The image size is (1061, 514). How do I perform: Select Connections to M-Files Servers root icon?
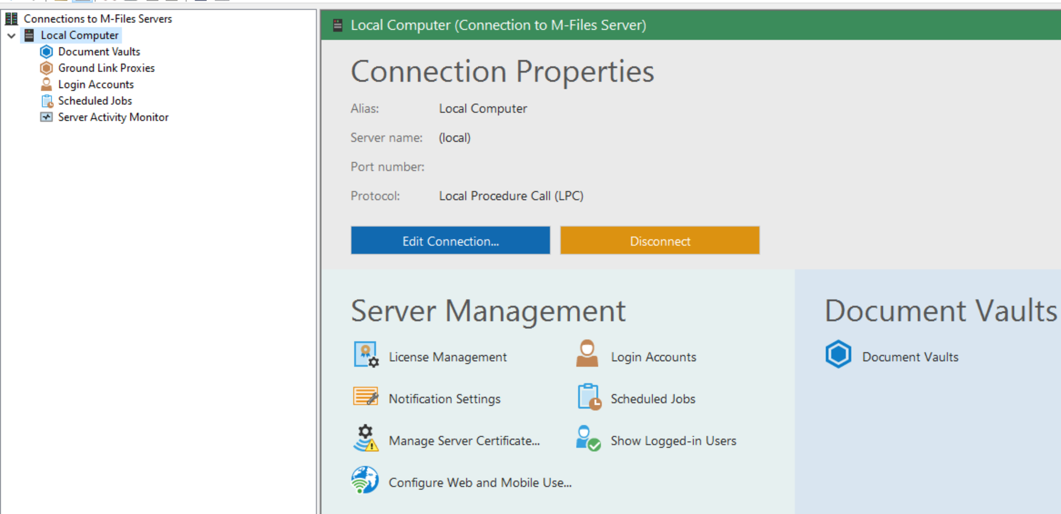coord(11,19)
